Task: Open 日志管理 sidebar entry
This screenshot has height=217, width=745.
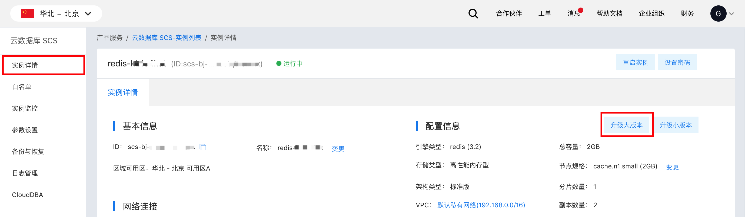Action: pos(25,173)
